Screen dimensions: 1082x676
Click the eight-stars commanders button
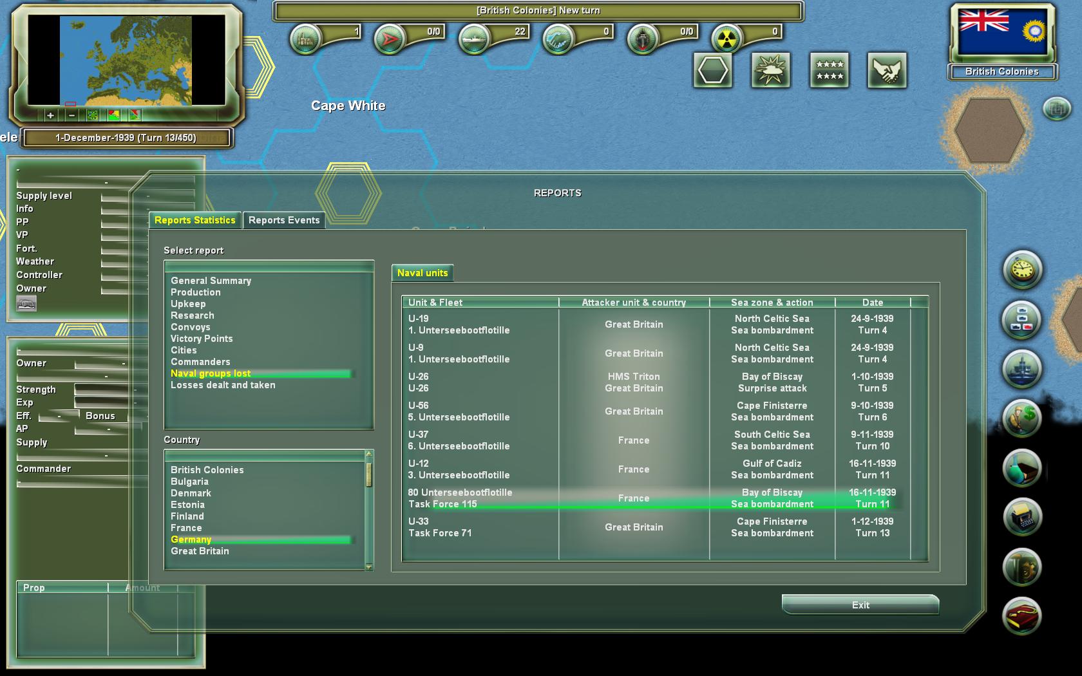tap(830, 70)
